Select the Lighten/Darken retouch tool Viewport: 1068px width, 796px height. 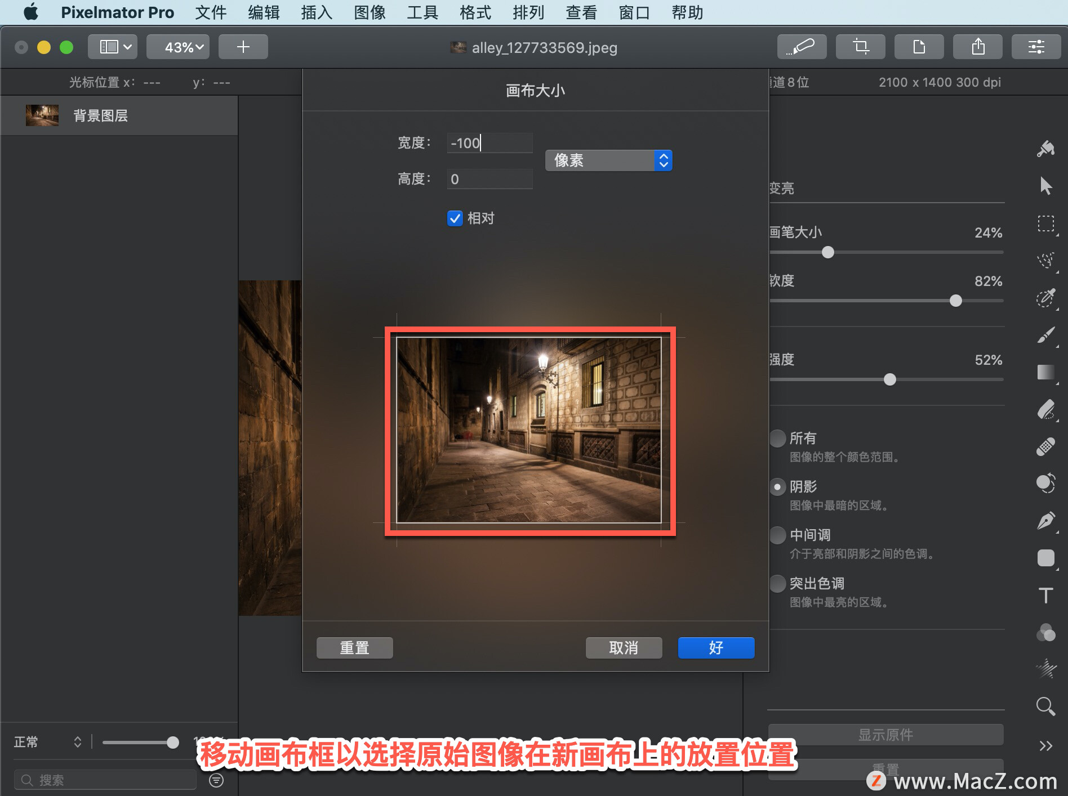(x=1046, y=484)
